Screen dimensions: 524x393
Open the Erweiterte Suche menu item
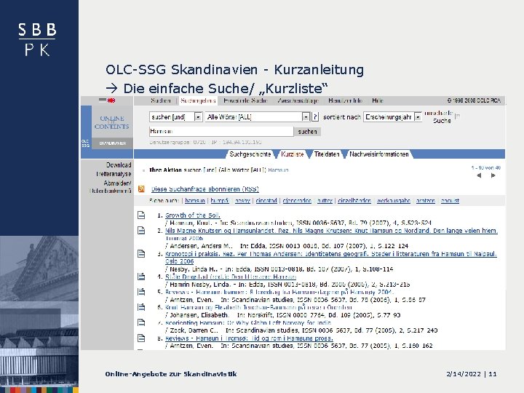tap(245, 100)
